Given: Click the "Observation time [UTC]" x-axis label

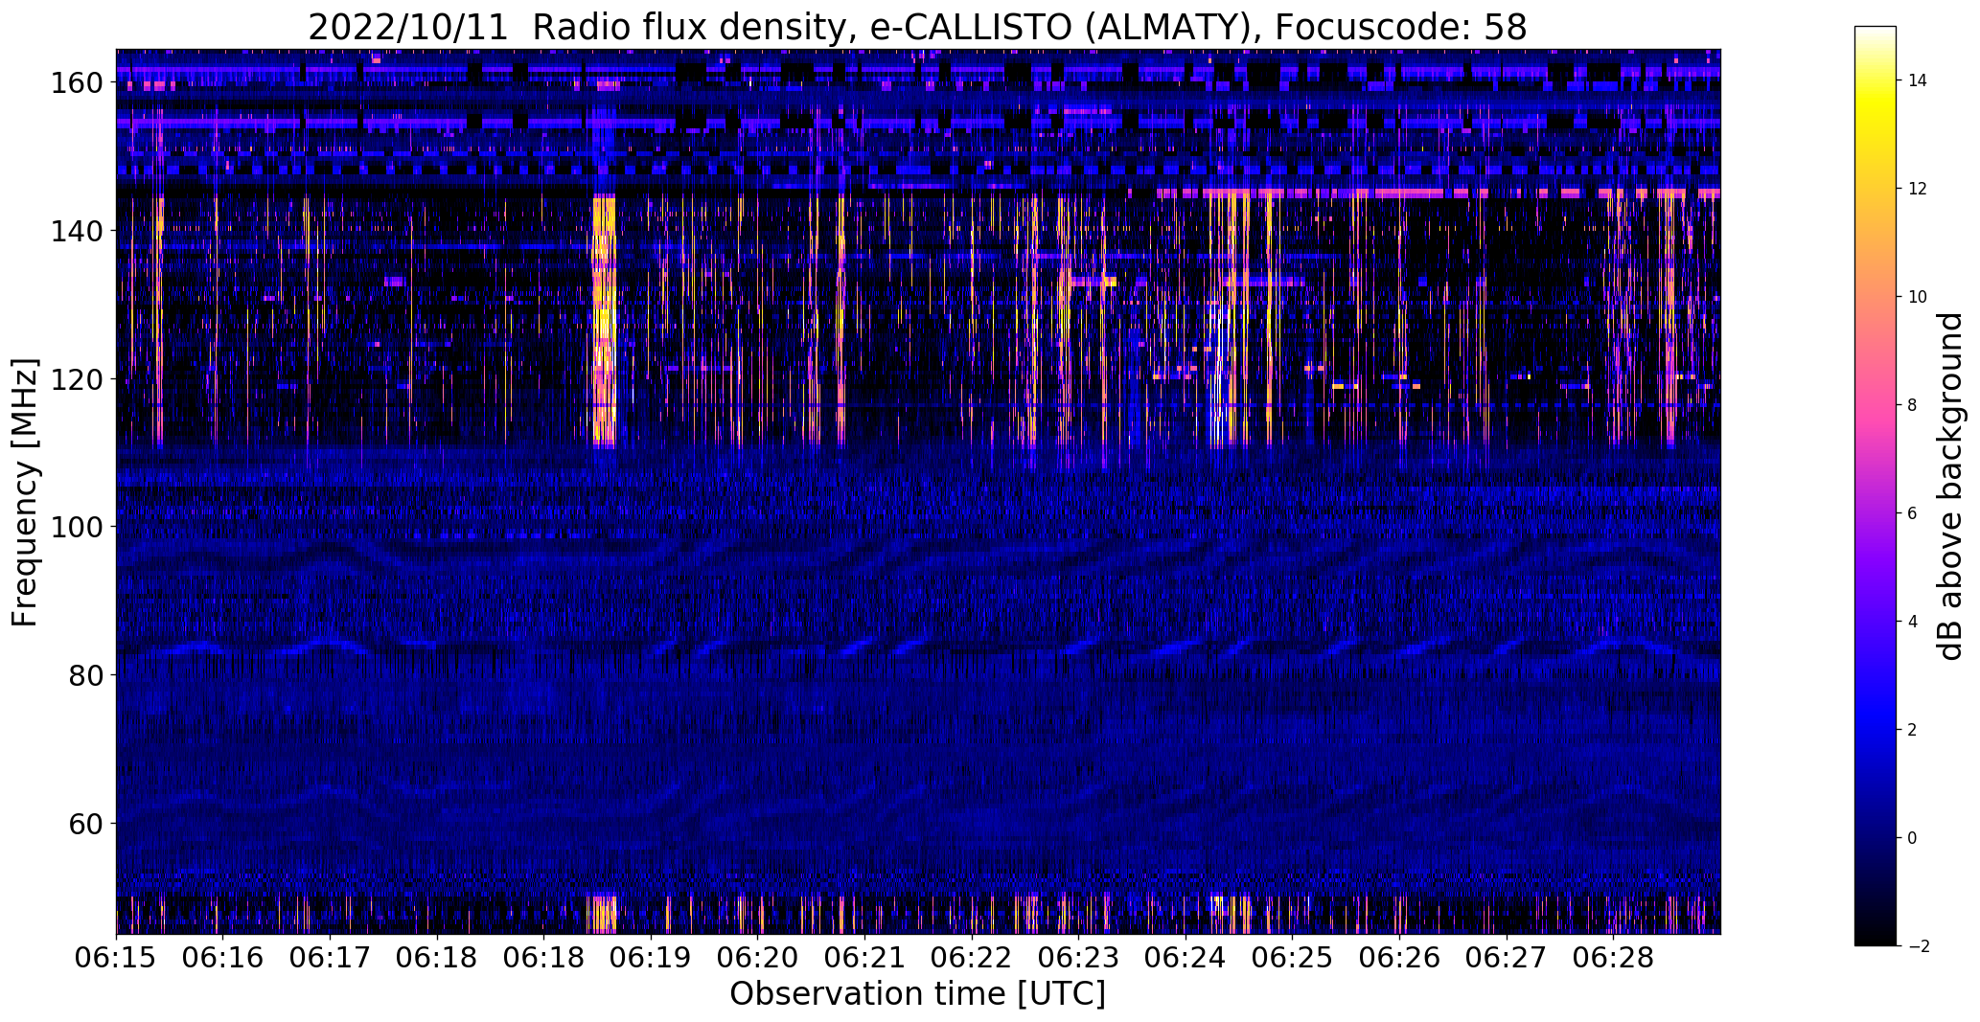Looking at the screenshot, I should pyautogui.click(x=917, y=994).
